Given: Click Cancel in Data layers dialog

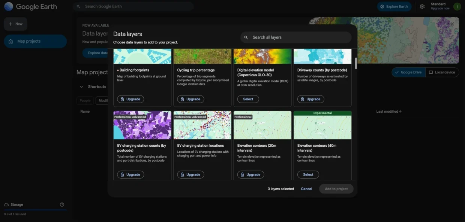Looking at the screenshot, I should tap(306, 189).
